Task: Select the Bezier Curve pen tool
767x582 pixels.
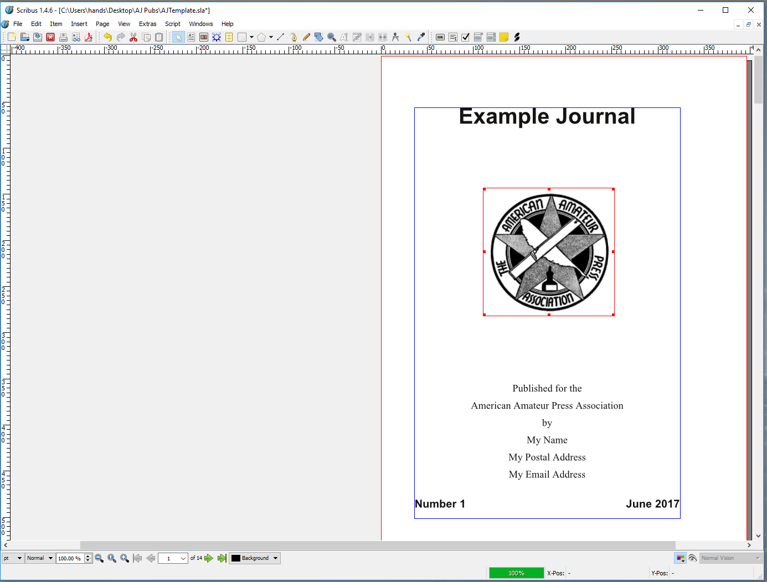Action: (x=294, y=37)
